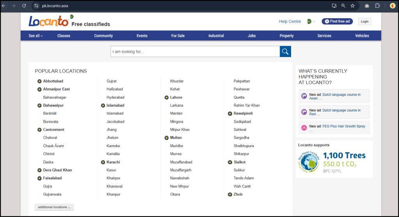
Task: Focus the 'I am looking for...' search field
Action: 195,52
